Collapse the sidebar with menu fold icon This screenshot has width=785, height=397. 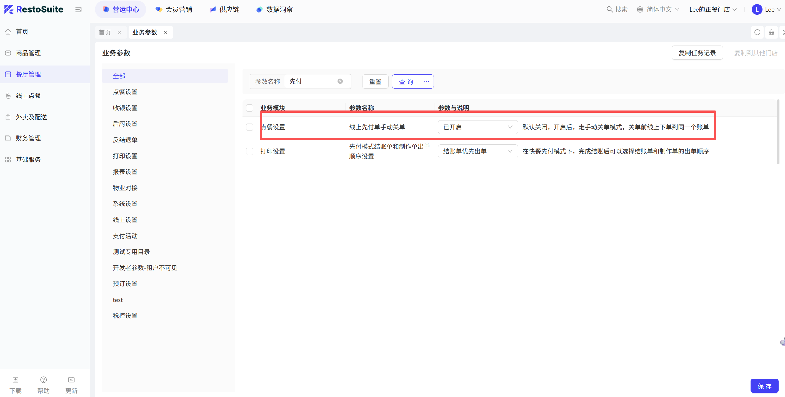pyautogui.click(x=78, y=9)
